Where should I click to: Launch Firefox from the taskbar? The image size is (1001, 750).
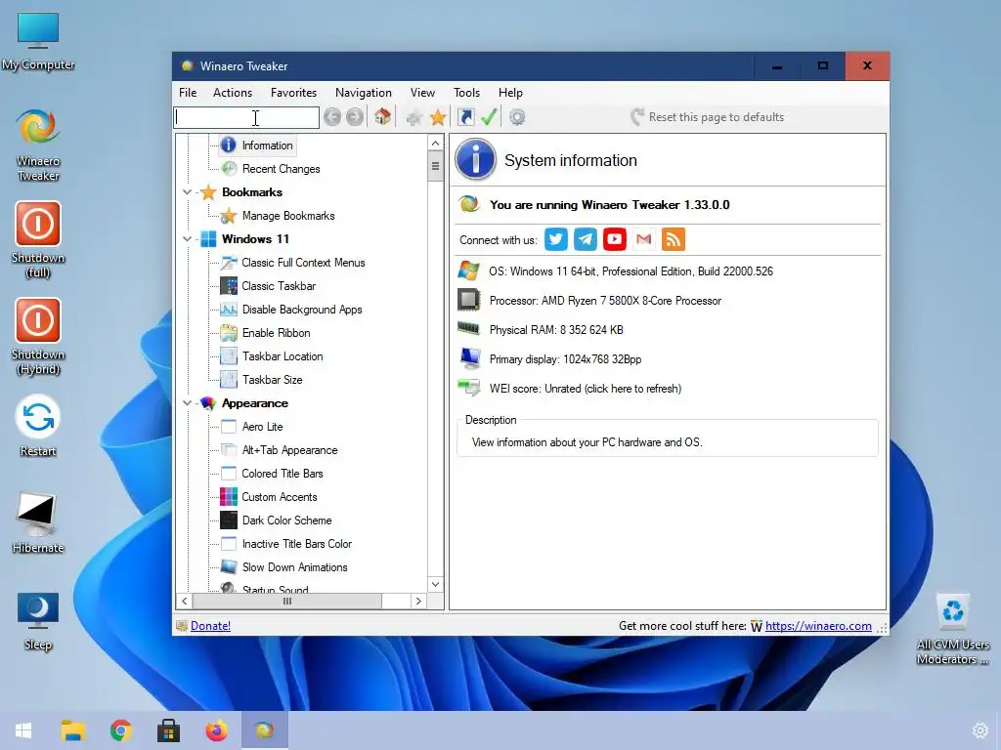[216, 730]
